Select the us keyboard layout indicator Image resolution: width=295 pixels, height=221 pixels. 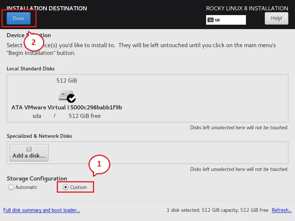[226, 20]
